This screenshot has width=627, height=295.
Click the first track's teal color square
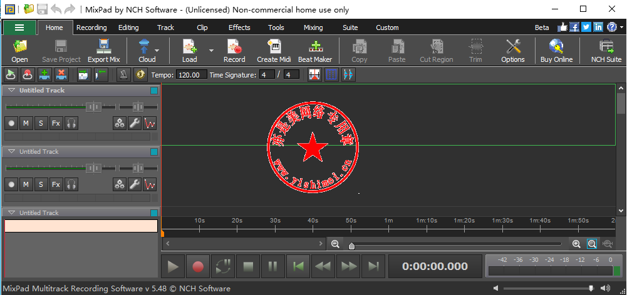(154, 91)
